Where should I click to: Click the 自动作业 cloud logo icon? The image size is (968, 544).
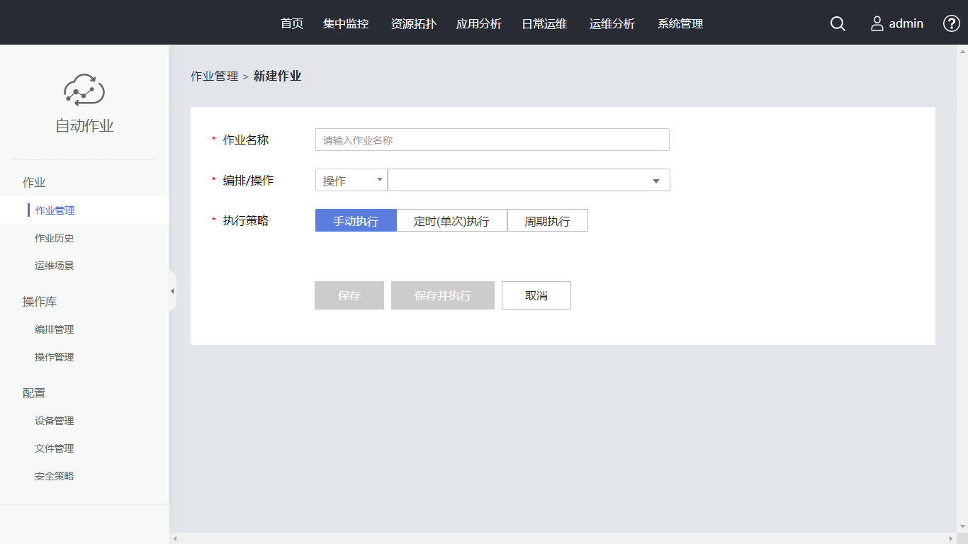pos(84,90)
